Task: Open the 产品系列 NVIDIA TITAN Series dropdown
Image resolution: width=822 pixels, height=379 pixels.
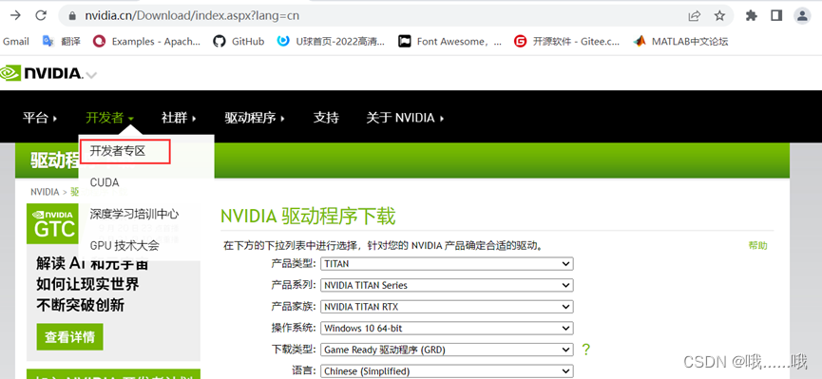Action: [x=447, y=285]
